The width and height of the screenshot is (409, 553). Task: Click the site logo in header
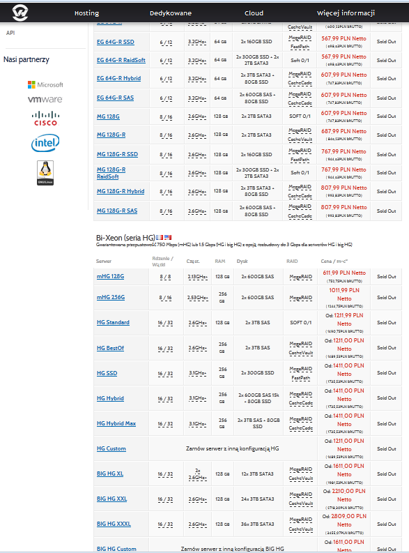20,13
